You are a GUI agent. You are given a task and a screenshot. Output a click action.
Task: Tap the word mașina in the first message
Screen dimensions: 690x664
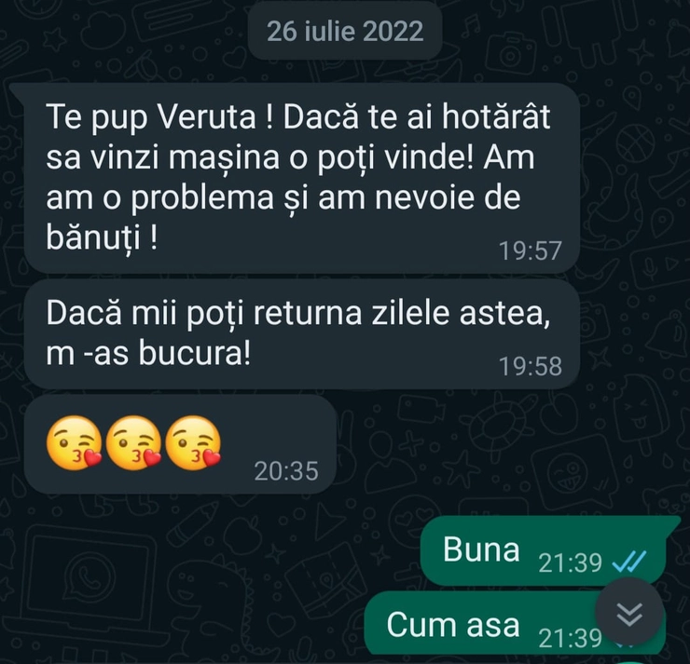click(x=224, y=157)
